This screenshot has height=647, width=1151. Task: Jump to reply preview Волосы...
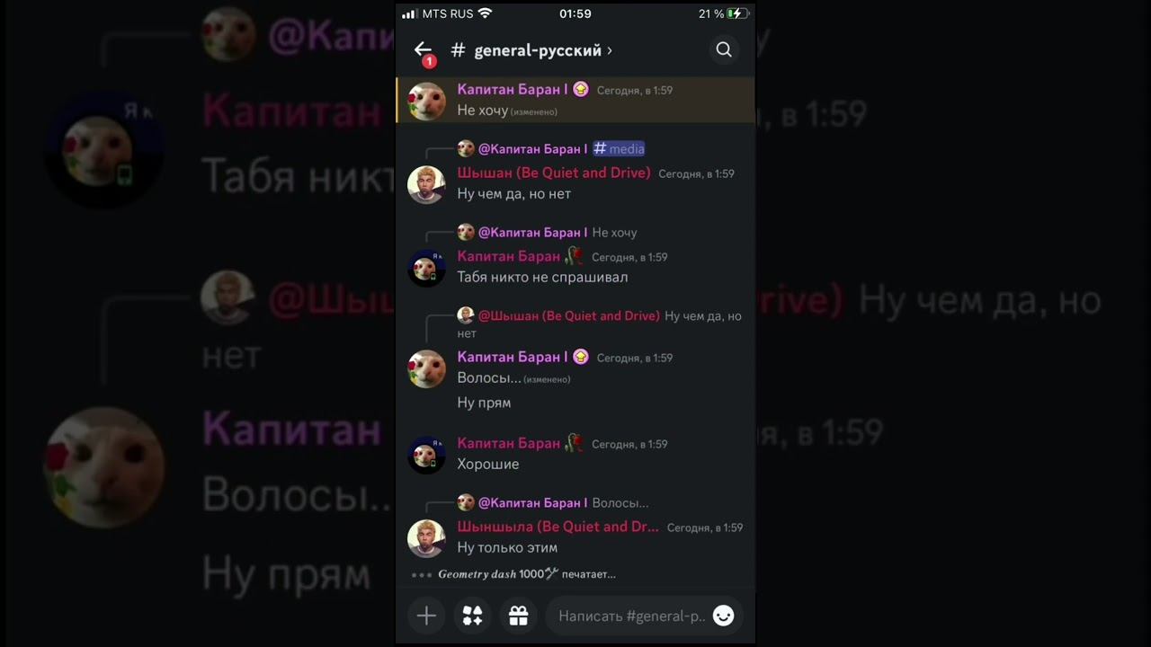[553, 503]
